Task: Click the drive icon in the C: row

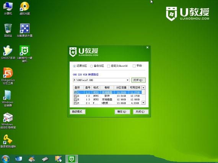Action: coord(75,92)
